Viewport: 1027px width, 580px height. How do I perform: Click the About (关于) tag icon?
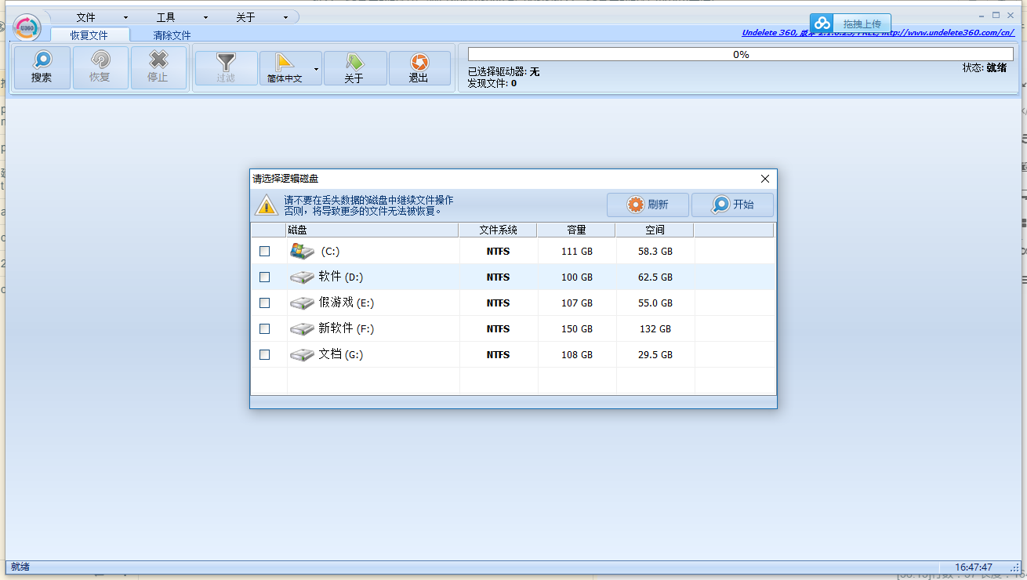coord(354,61)
